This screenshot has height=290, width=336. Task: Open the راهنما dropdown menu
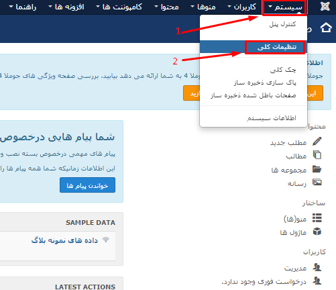tap(23, 7)
